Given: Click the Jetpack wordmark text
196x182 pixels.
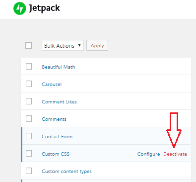Looking at the screenshot, I should click(x=45, y=8).
